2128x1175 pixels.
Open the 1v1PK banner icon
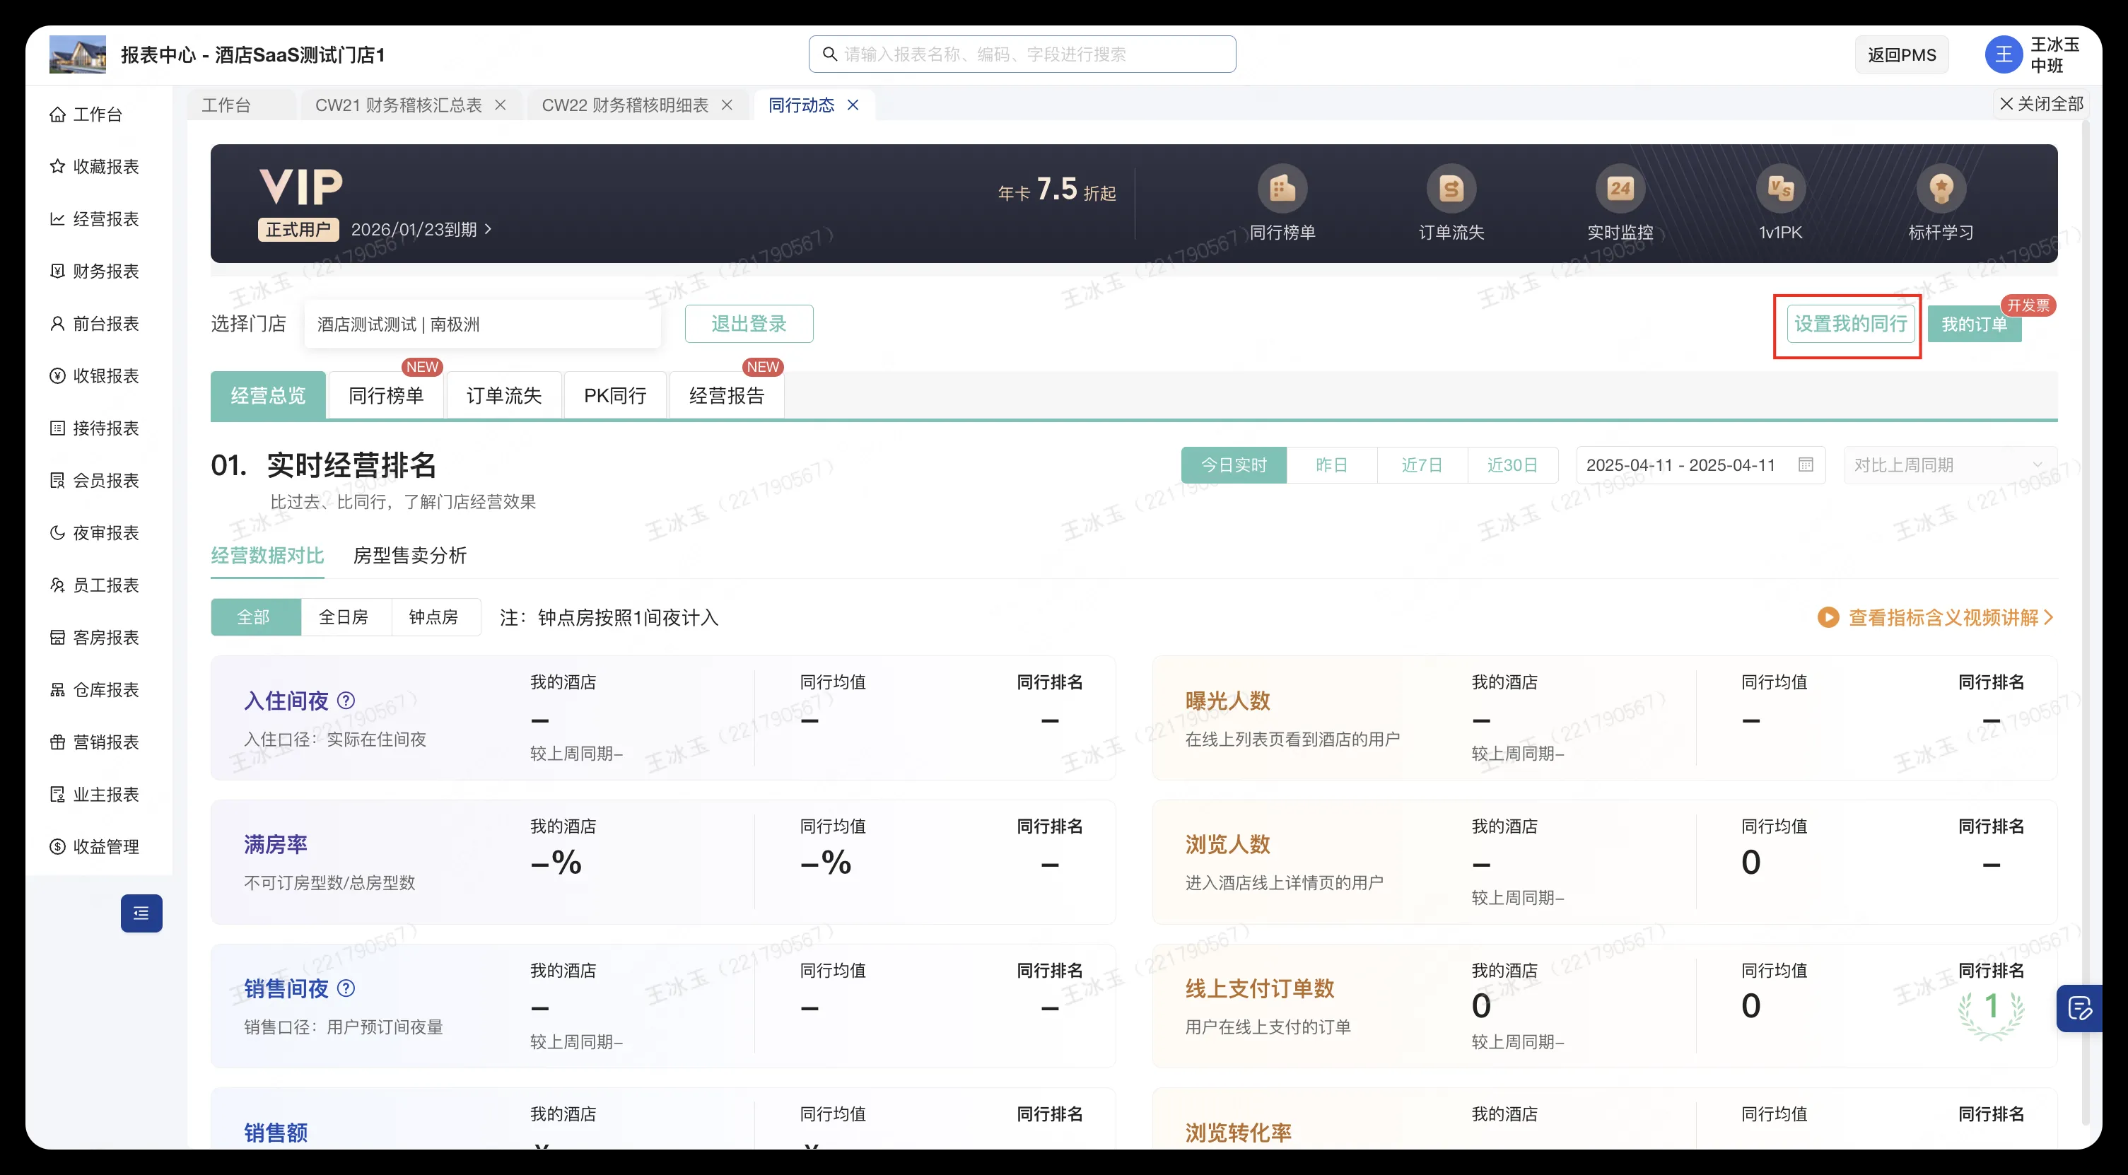tap(1780, 189)
